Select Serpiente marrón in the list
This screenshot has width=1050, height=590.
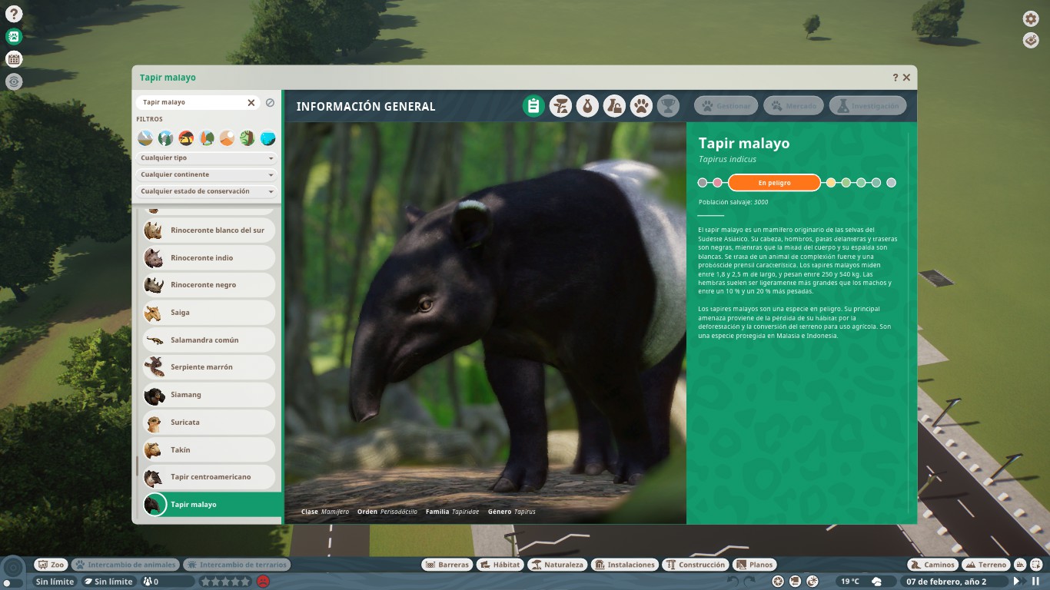coord(208,367)
